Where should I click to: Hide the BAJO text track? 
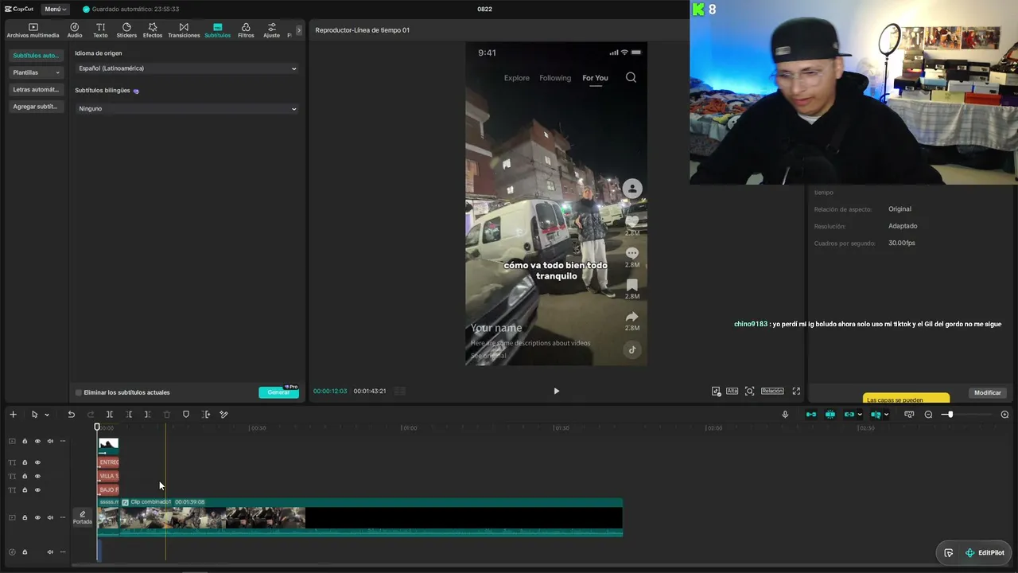(37, 490)
